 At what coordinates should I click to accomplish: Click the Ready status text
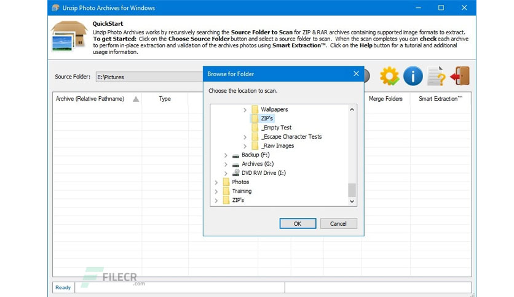coord(63,288)
